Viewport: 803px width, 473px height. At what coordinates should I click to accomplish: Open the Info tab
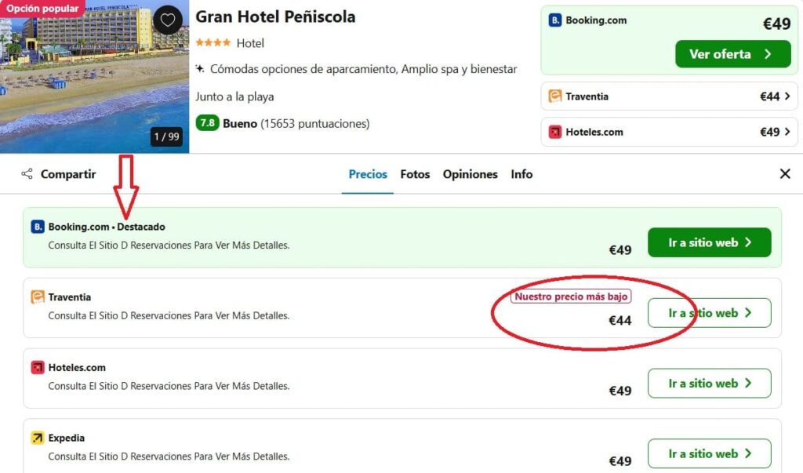[x=521, y=174]
